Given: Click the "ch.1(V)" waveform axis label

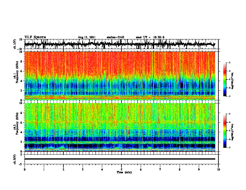Looking at the screenshot, I should 15,44.
